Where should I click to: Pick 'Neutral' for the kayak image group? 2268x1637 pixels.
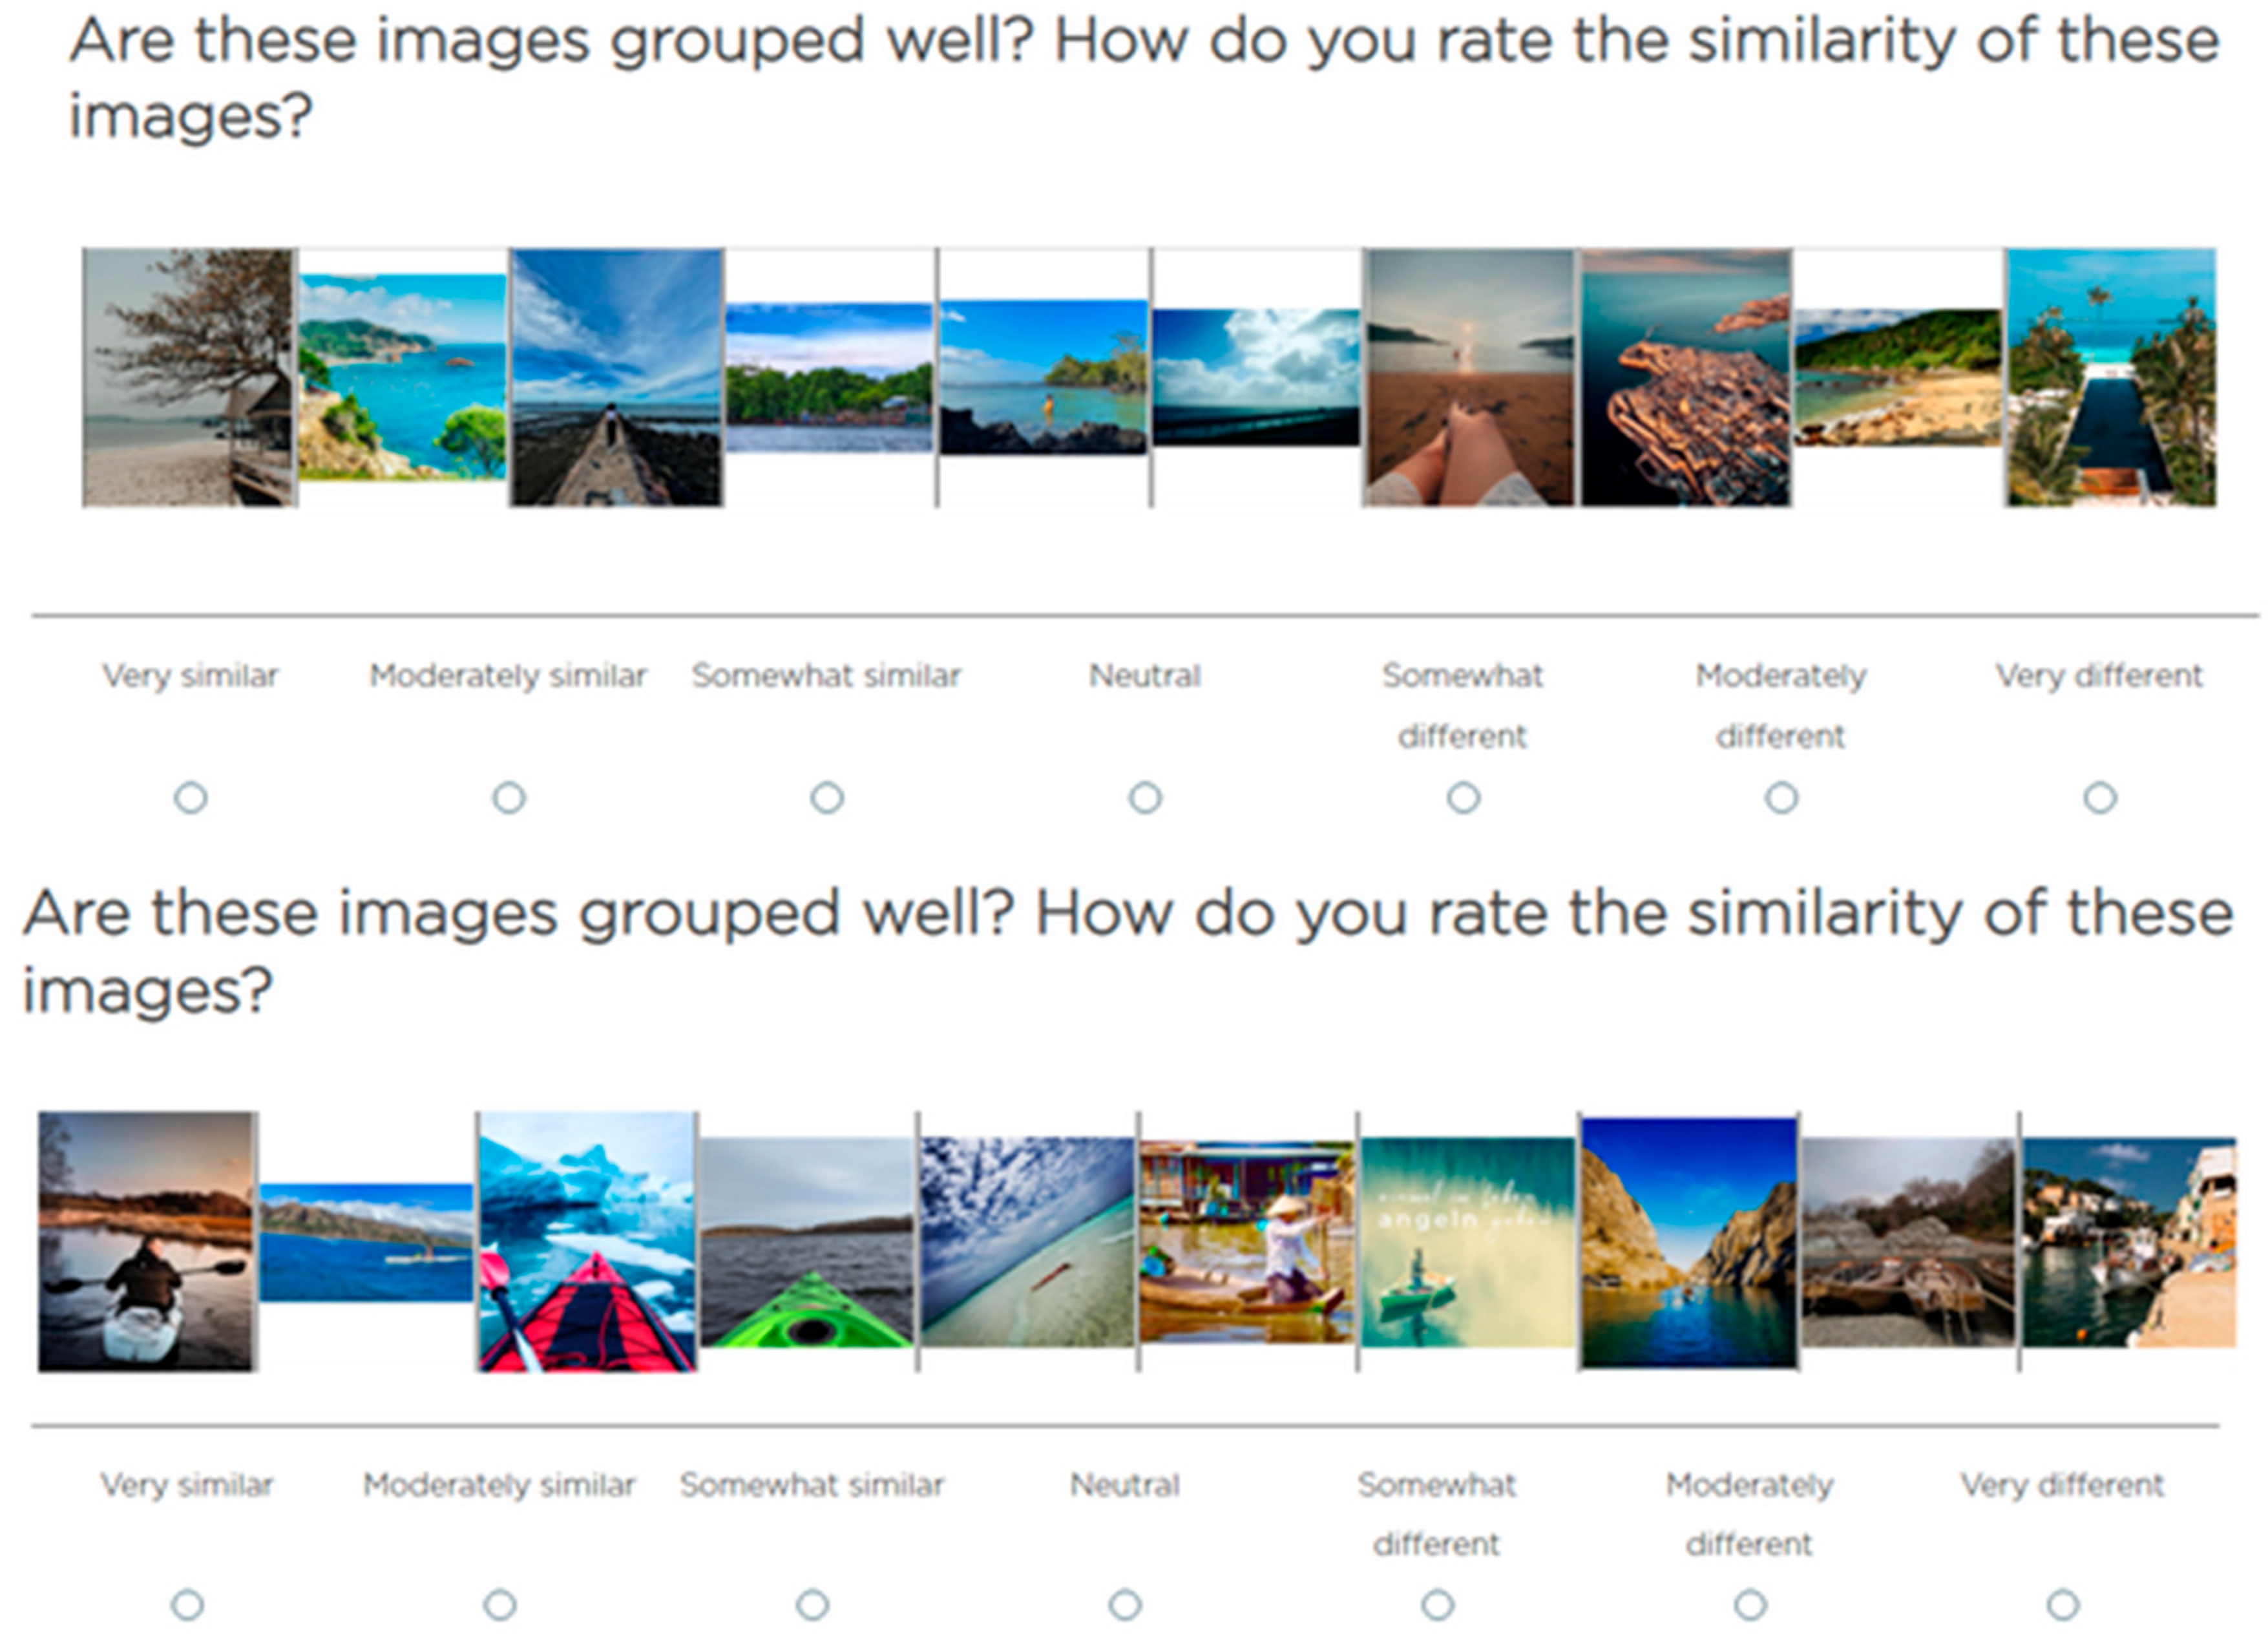point(1125,1604)
